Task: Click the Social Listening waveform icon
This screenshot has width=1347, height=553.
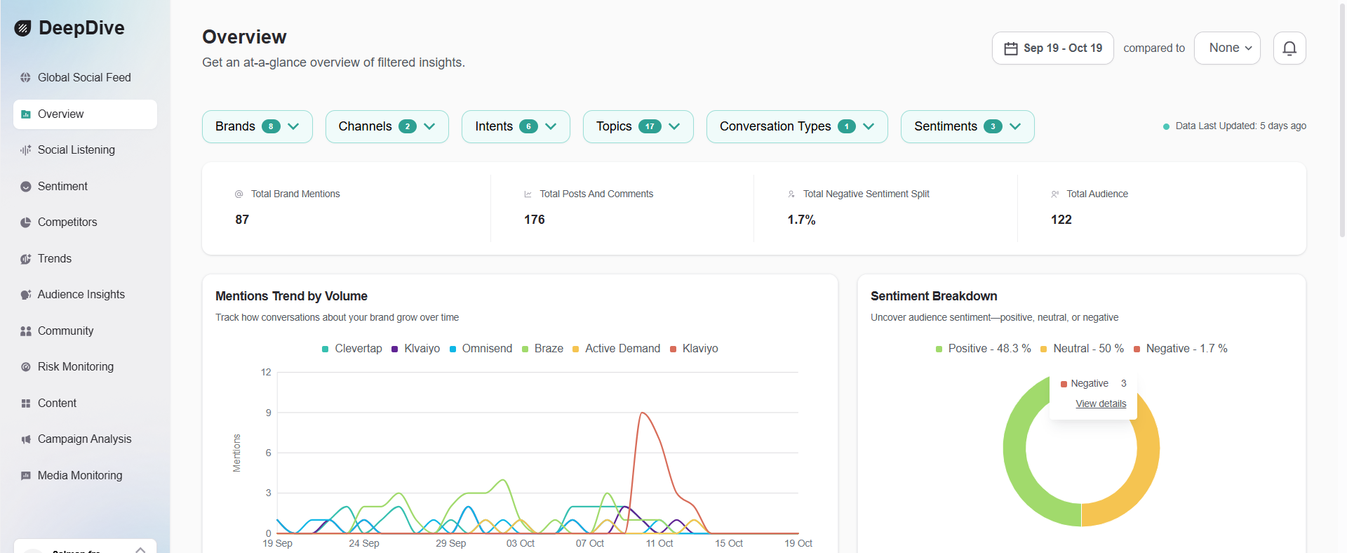Action: point(26,149)
